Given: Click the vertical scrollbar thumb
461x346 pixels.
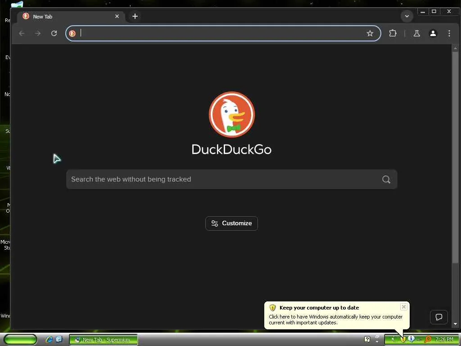Looking at the screenshot, I should (455, 157).
